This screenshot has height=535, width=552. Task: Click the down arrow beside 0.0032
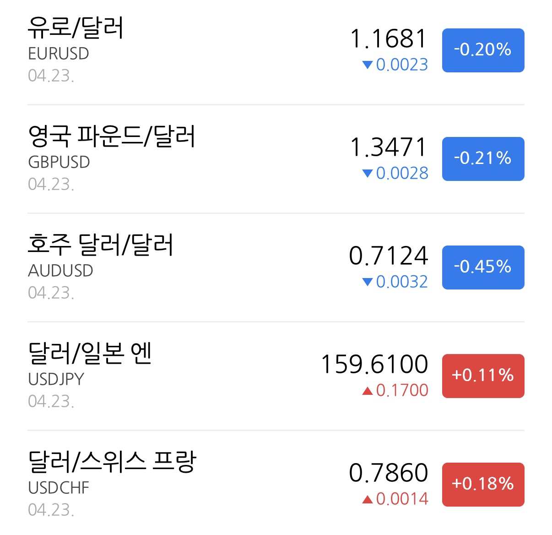367,282
